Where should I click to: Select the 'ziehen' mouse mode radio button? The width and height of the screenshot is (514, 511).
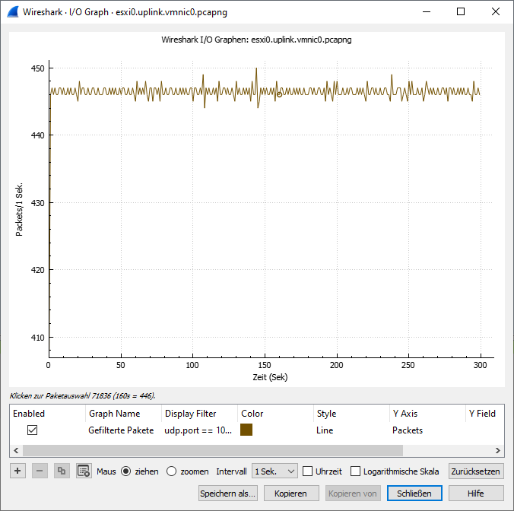(126, 471)
